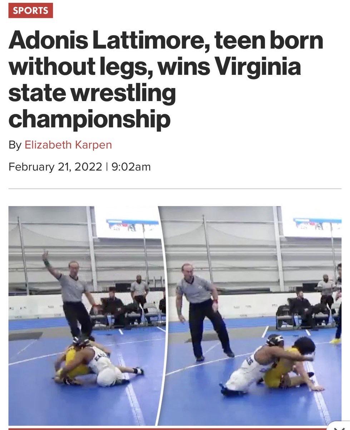
Task: Click the word 'championship' in the headline
Action: (89, 120)
